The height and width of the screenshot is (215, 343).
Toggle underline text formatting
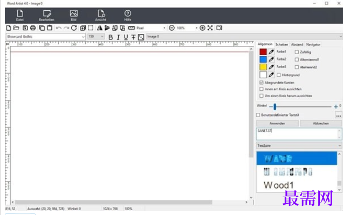pyautogui.click(x=126, y=37)
